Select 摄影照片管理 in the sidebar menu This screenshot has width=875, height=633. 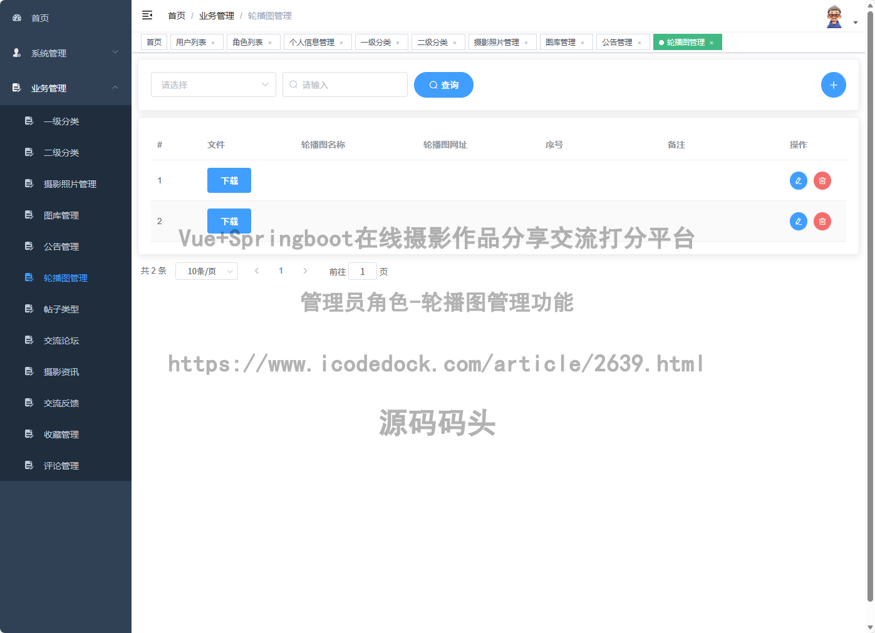[x=70, y=183]
